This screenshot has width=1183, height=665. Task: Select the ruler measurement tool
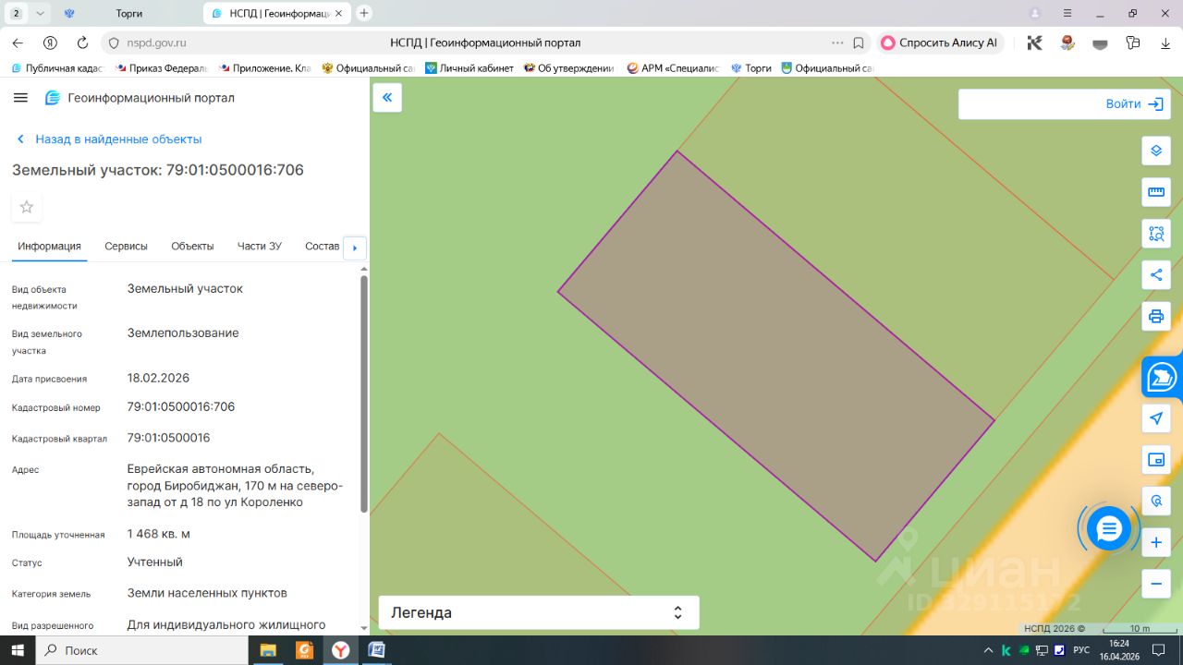click(1156, 192)
